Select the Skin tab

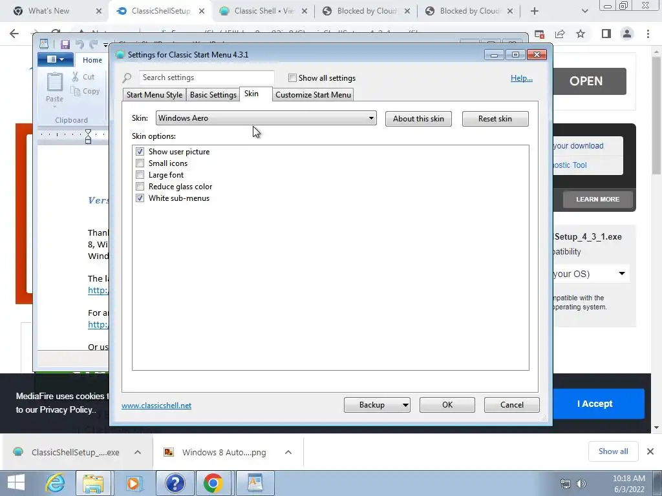pos(251,94)
